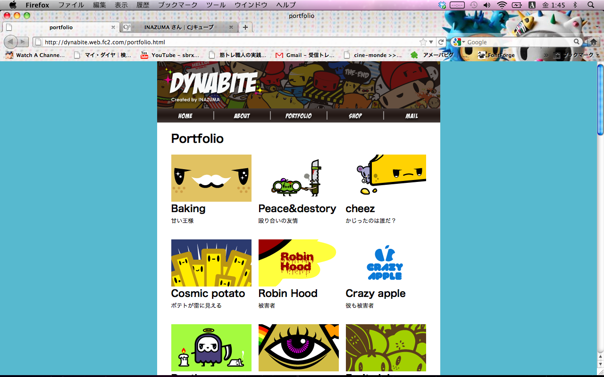
Task: Click the PORTFOLIO navigation link
Action: point(299,116)
